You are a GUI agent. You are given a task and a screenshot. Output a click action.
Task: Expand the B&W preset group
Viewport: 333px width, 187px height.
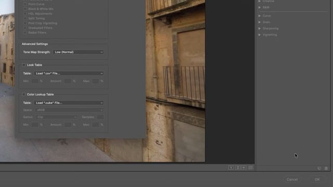point(260,7)
